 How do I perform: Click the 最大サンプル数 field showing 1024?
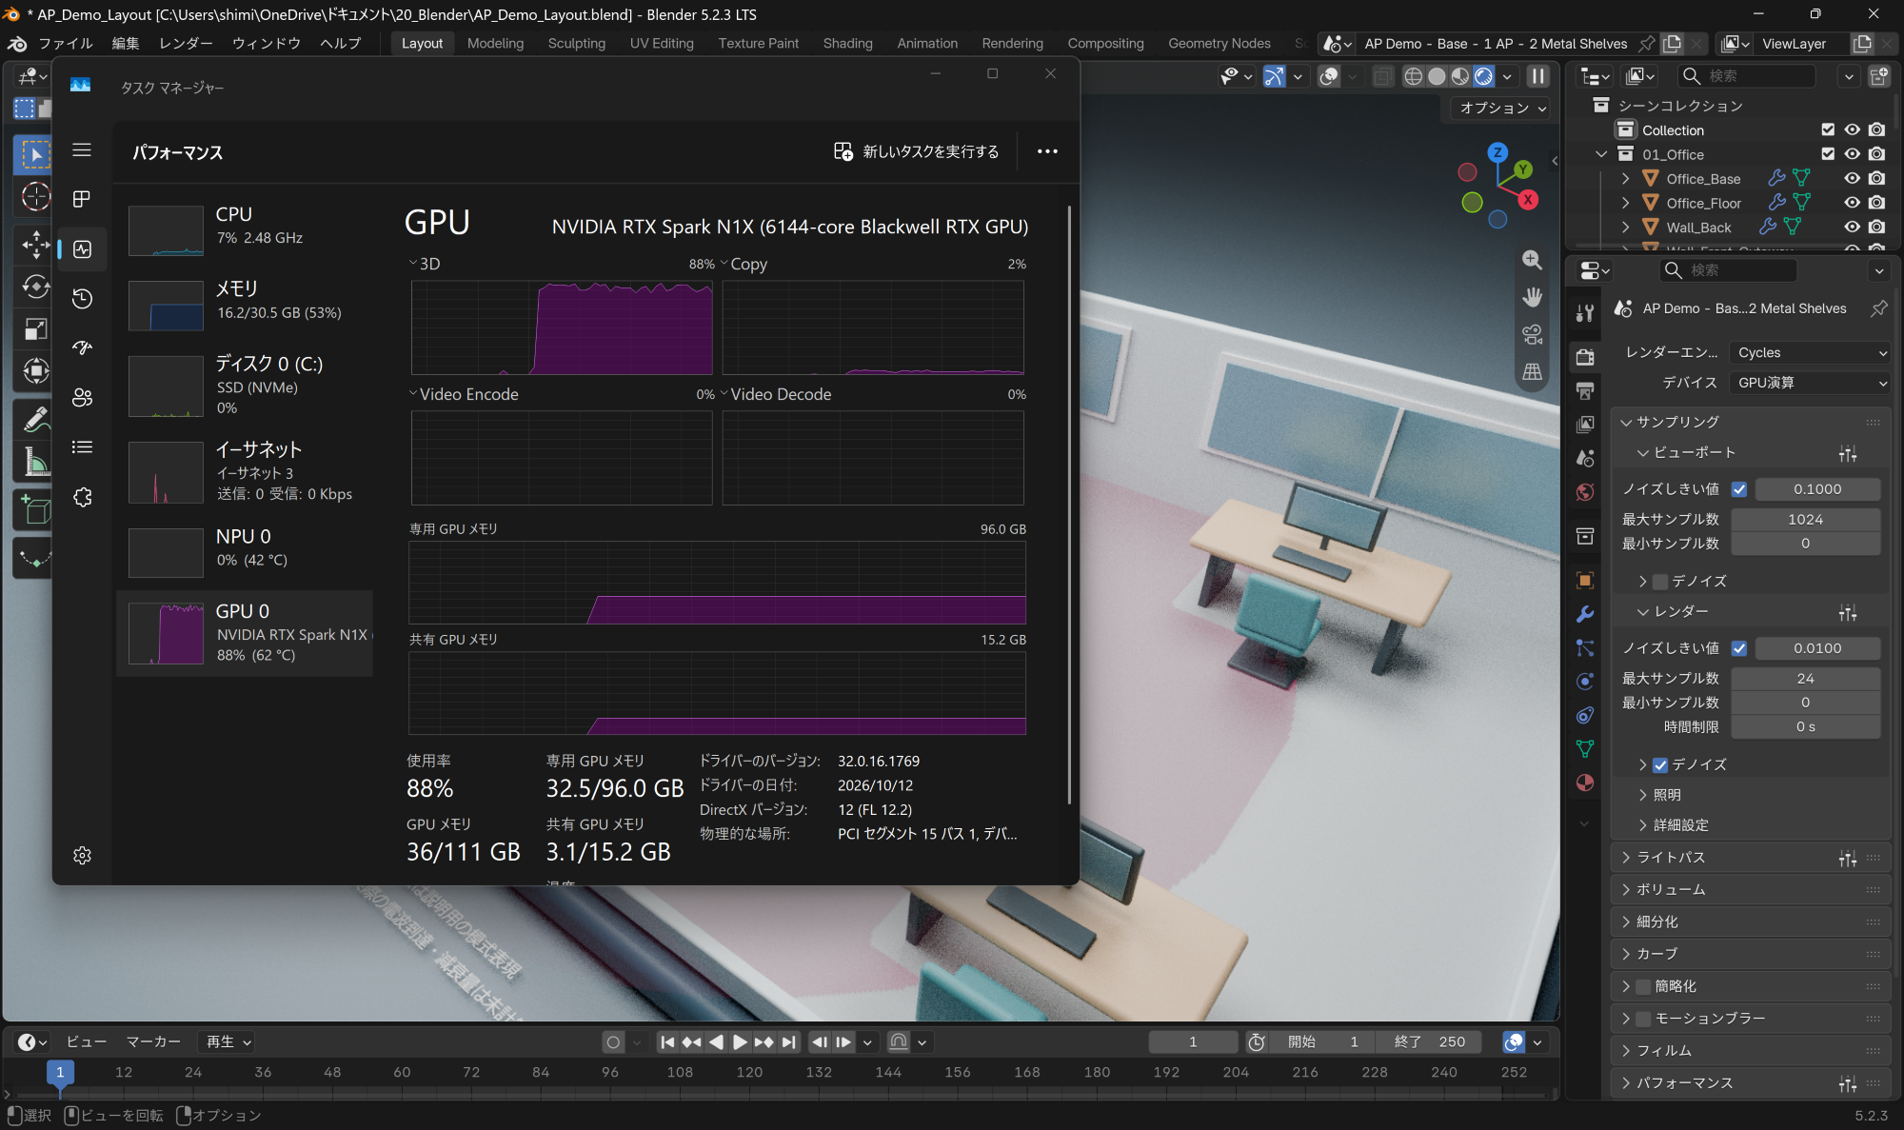coord(1805,519)
